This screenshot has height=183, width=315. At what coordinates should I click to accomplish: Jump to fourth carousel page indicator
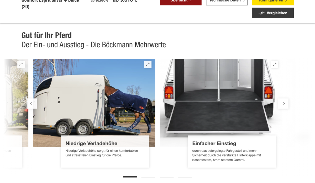click(x=185, y=177)
